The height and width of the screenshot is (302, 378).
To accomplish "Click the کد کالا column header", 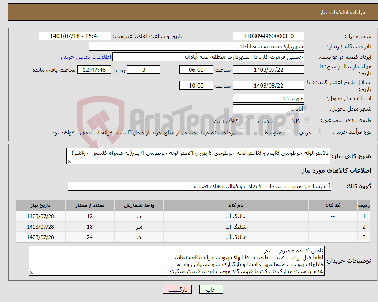I will (x=333, y=205).
